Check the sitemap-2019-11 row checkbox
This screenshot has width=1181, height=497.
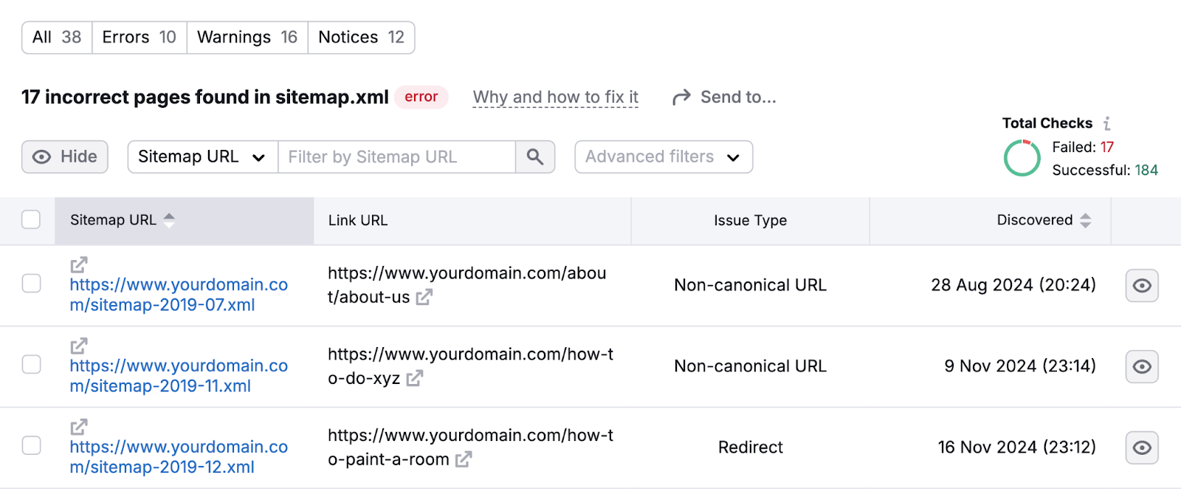click(31, 364)
